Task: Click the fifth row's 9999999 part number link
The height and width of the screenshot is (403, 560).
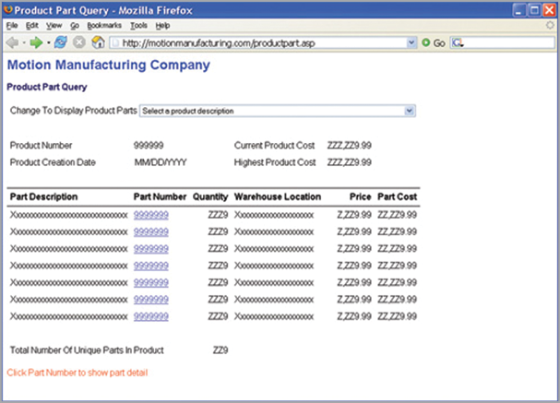Action: click(x=151, y=283)
